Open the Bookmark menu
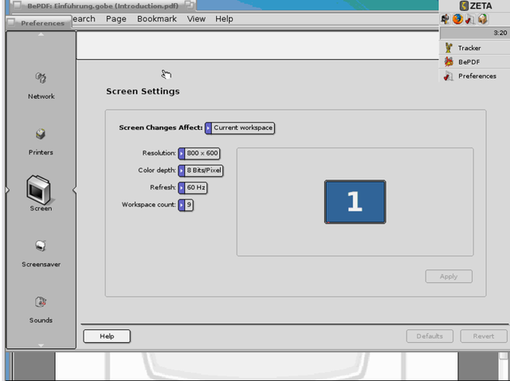 (x=156, y=18)
